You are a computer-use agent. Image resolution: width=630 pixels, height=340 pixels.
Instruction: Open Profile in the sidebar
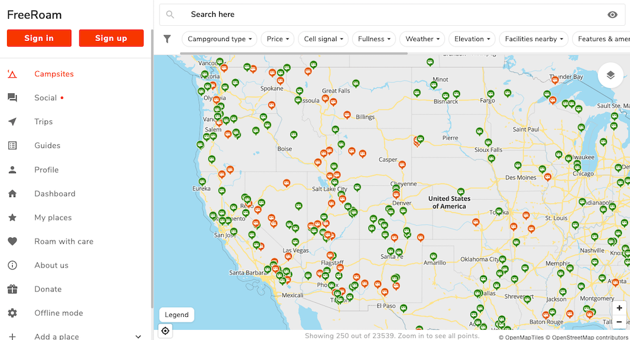tap(46, 170)
